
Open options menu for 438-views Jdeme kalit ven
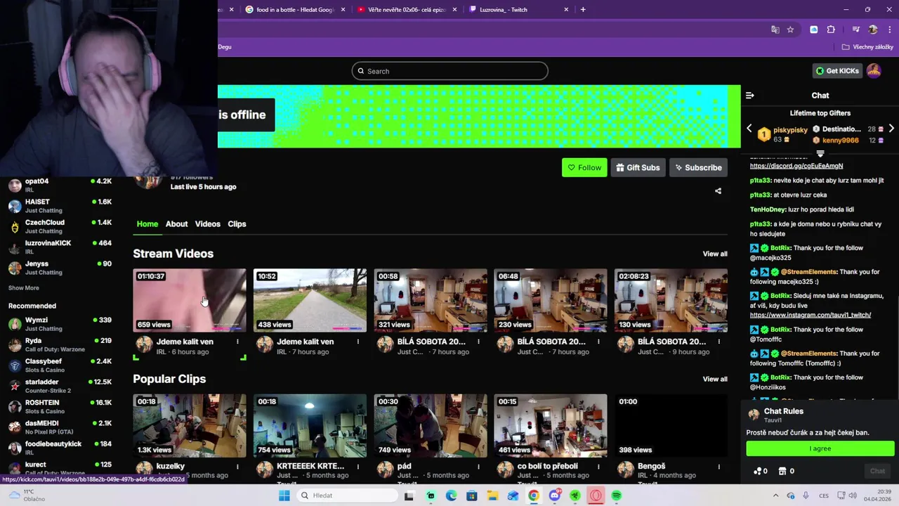coord(357,342)
